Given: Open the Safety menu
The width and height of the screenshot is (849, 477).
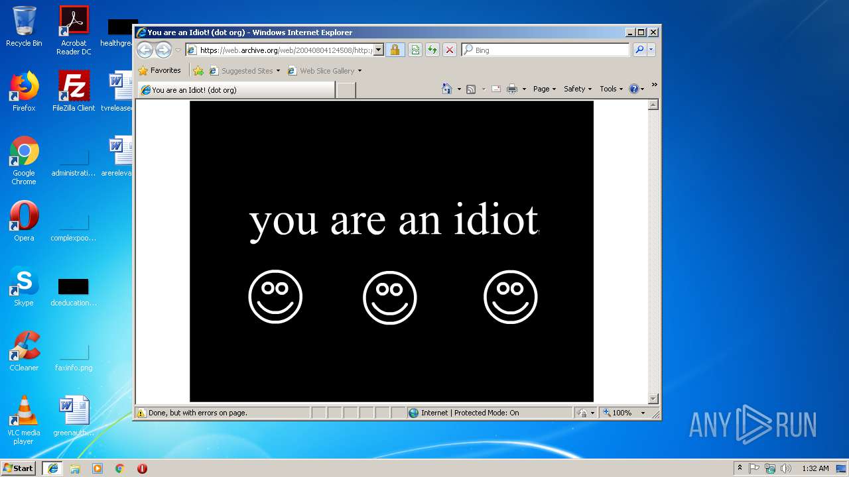Looking at the screenshot, I should pyautogui.click(x=578, y=89).
